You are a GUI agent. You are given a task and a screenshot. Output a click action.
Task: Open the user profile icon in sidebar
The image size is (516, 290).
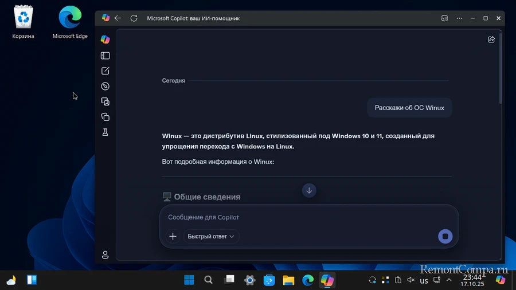(x=105, y=255)
